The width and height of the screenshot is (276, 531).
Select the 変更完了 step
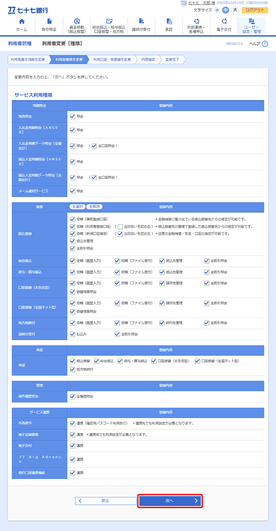tap(172, 60)
